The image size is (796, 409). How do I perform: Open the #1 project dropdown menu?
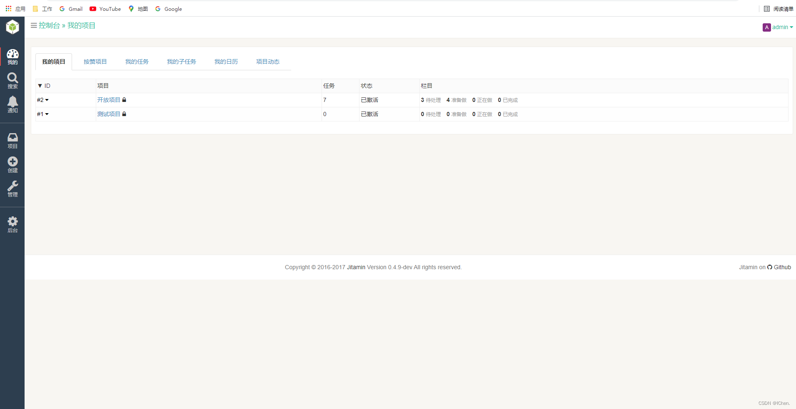(43, 114)
